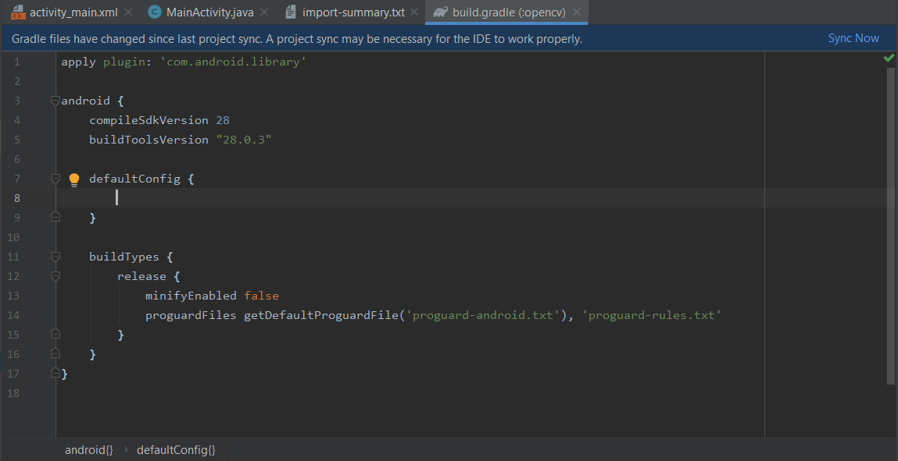
Task: Click the false value after minifyEnabled
Action: click(261, 296)
